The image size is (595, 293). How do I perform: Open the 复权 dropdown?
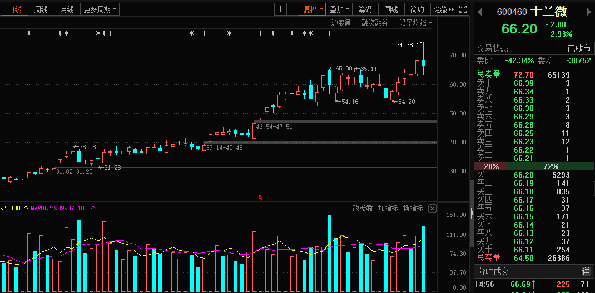click(312, 9)
